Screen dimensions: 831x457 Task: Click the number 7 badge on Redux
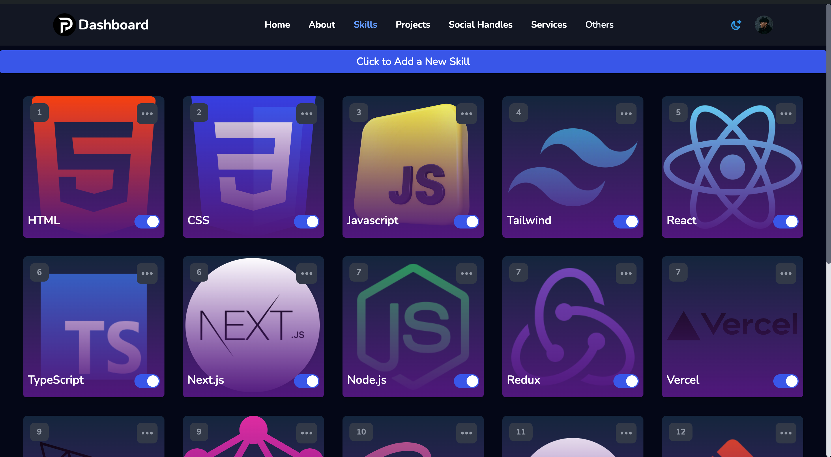point(519,272)
